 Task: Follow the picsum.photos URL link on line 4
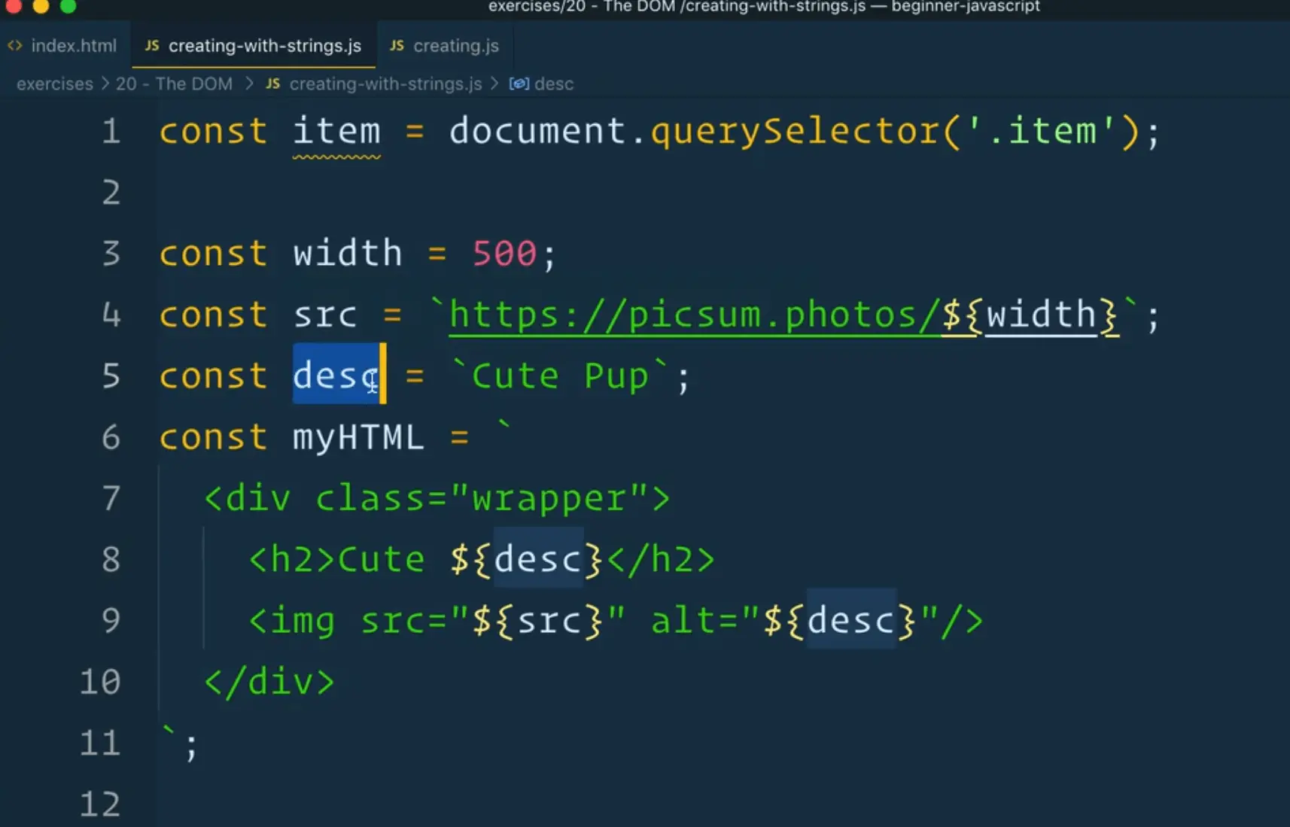[692, 315]
